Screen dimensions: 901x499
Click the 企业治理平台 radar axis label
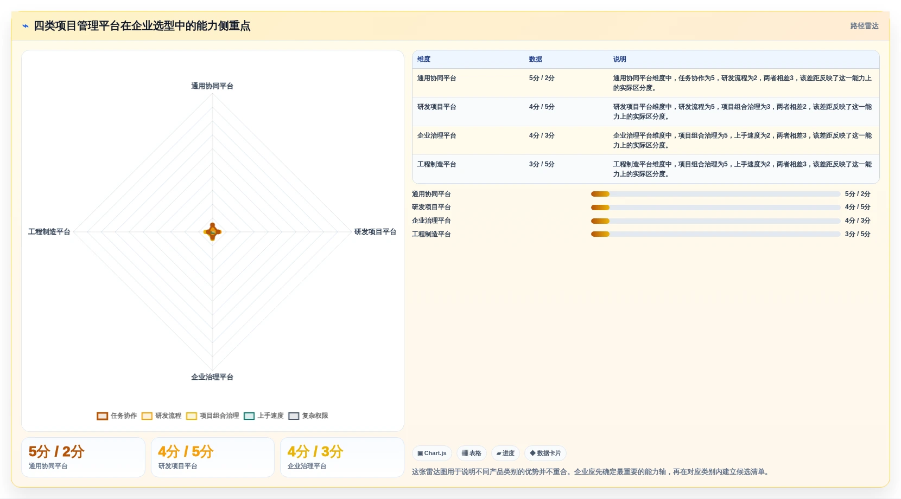coord(212,377)
